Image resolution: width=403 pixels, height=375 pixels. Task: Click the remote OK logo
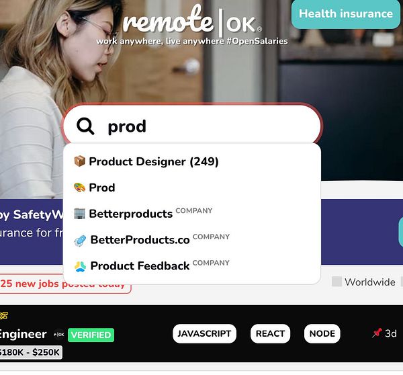pos(192,22)
